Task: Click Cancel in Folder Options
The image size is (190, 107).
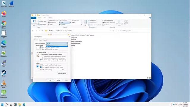Action: click(x=58, y=80)
